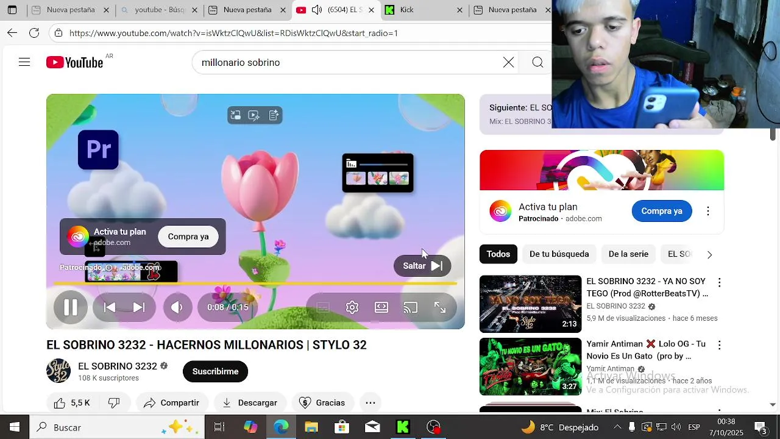The height and width of the screenshot is (439, 780).
Task: Launch Copilot from the taskbar
Action: click(x=250, y=427)
